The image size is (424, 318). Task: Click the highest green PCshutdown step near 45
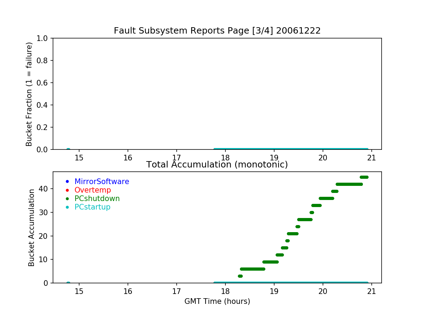364,177
